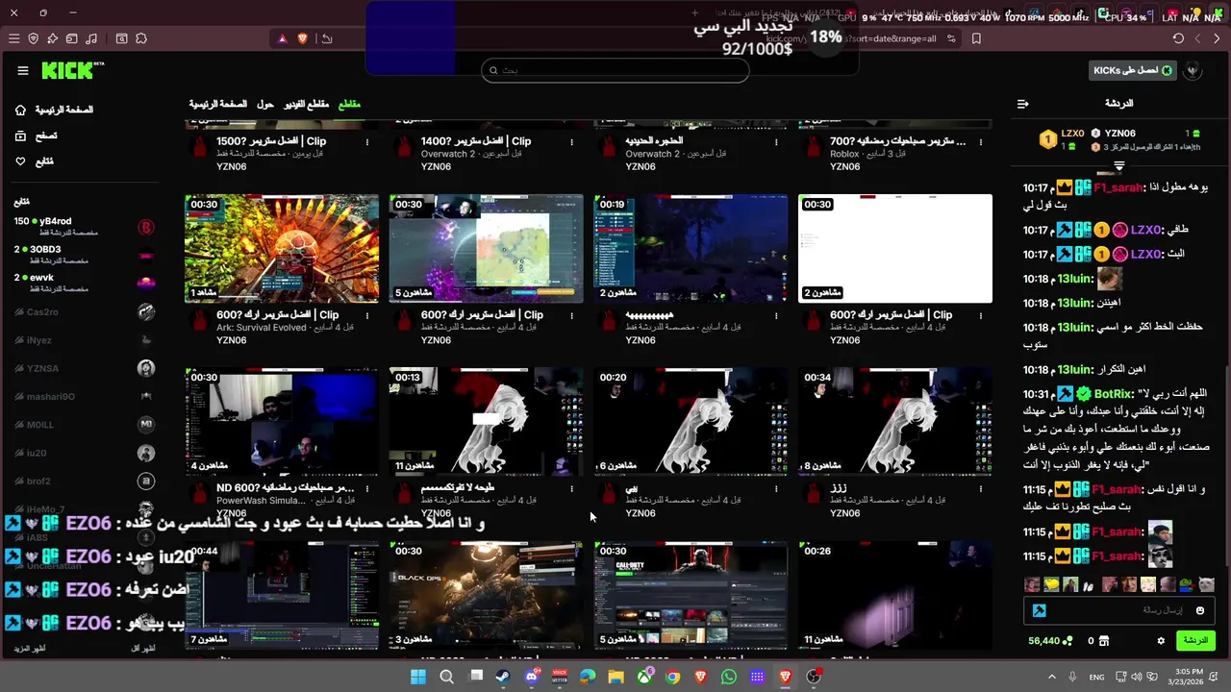The width and height of the screenshot is (1231, 692).
Task: Click LZX0 name in chat leaderboard
Action: click(1072, 134)
